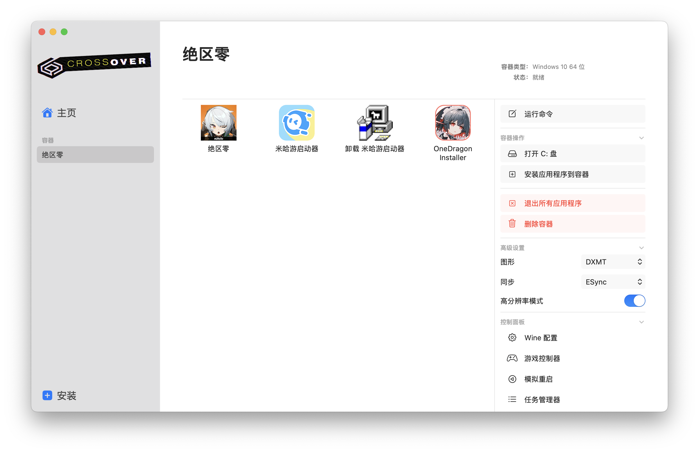Collapse the 容器操作 section
This screenshot has height=453, width=699.
642,138
